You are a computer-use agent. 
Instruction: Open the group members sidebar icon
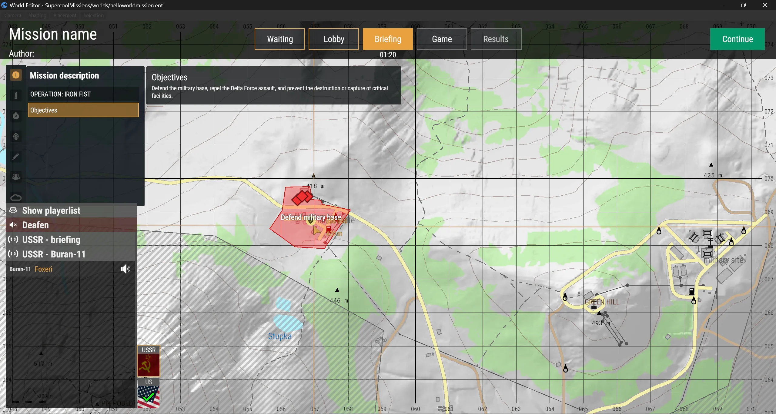click(16, 177)
